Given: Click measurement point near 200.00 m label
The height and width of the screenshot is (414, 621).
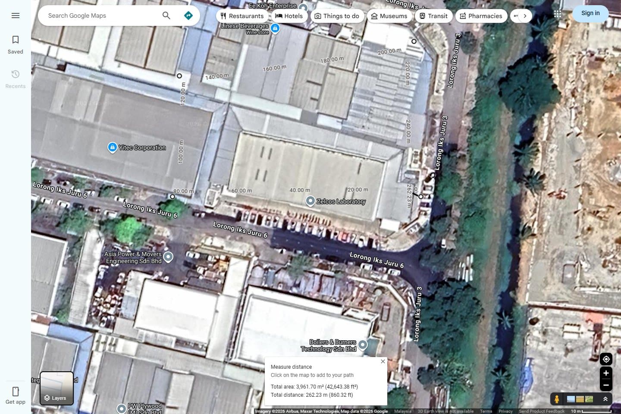Looking at the screenshot, I should [414, 41].
